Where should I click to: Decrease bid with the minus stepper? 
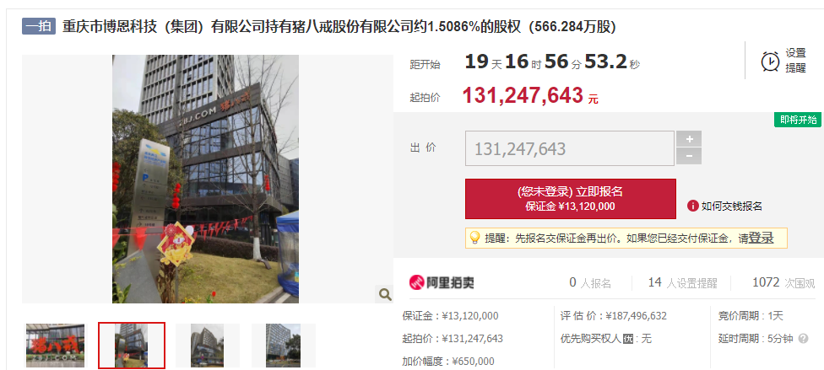point(689,156)
